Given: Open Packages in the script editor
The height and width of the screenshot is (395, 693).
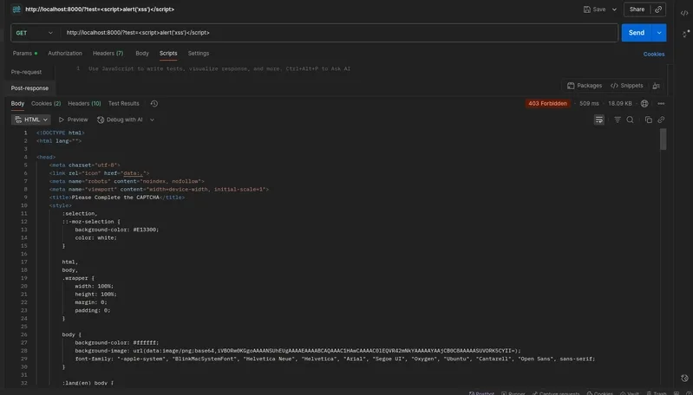Looking at the screenshot, I should point(585,86).
